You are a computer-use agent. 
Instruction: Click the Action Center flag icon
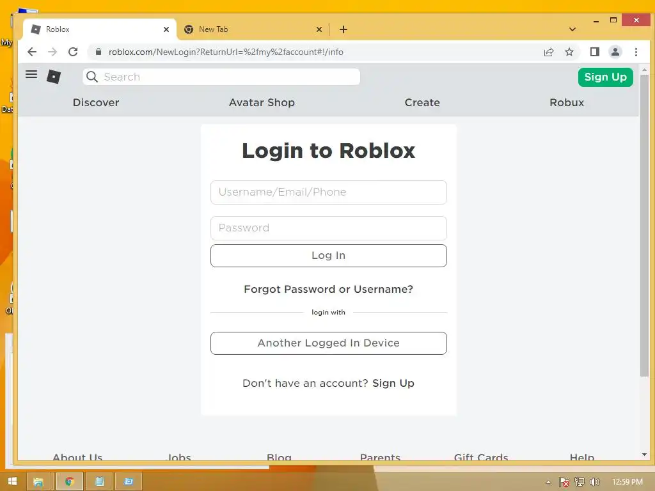coord(564,482)
